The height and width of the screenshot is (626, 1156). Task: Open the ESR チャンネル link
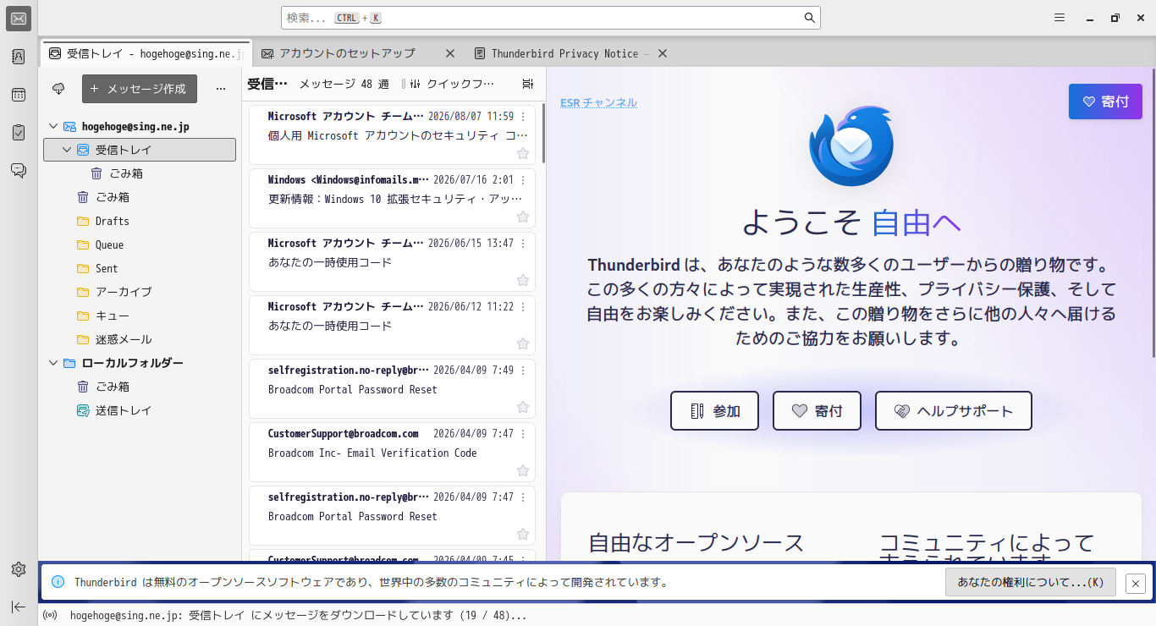598,102
